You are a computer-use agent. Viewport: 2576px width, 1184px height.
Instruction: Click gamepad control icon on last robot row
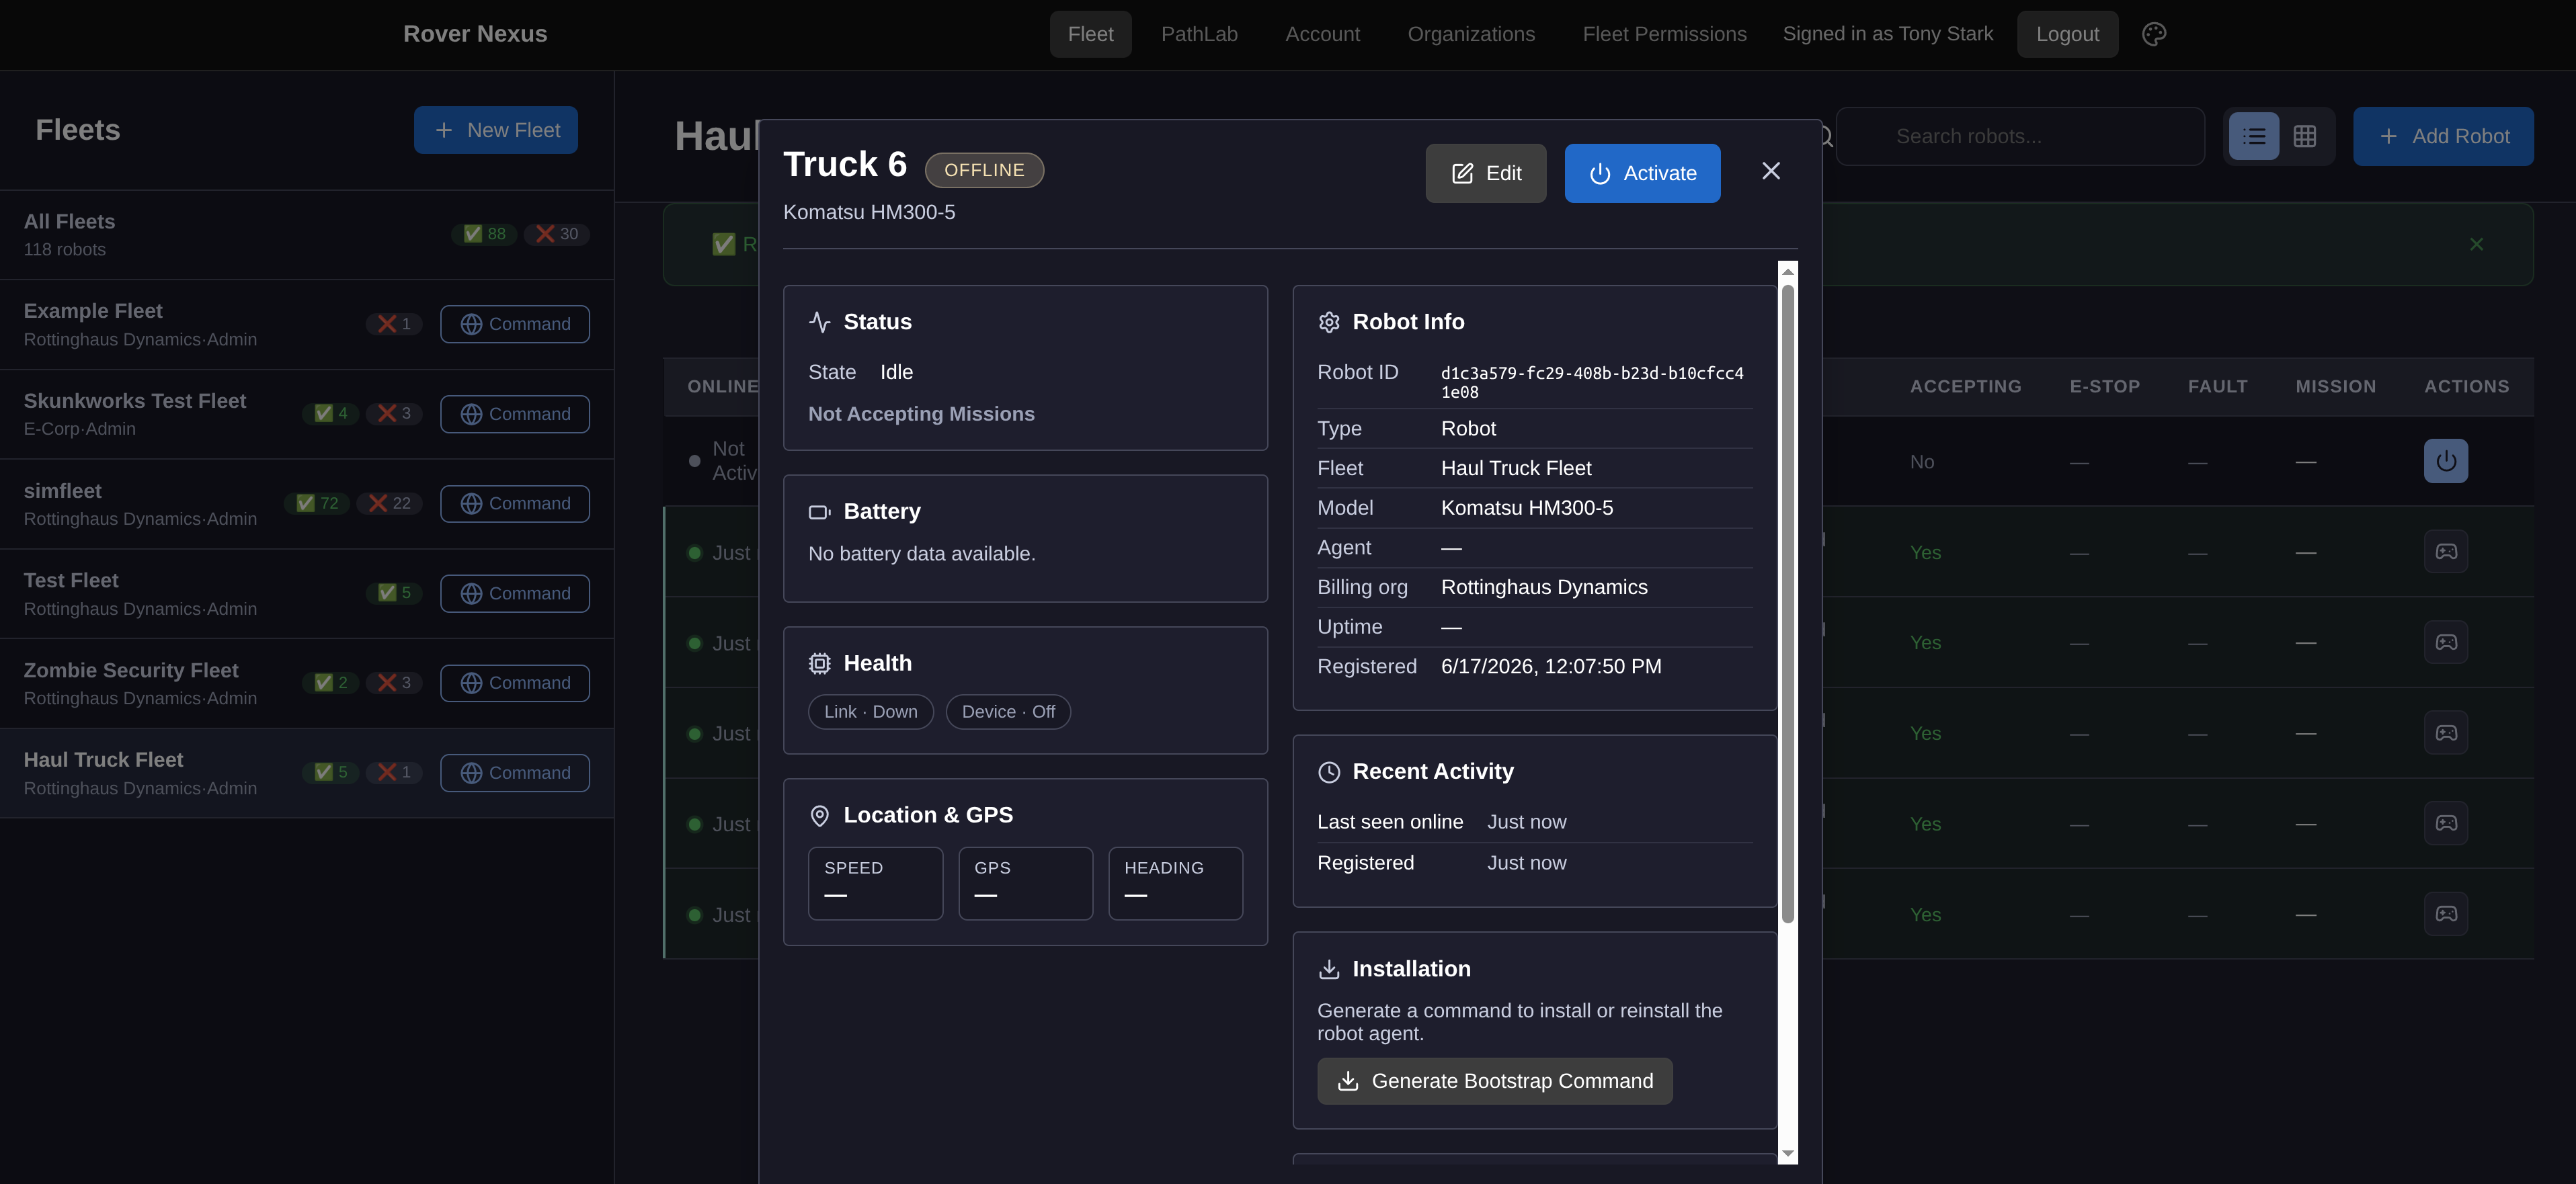[x=2445, y=914]
